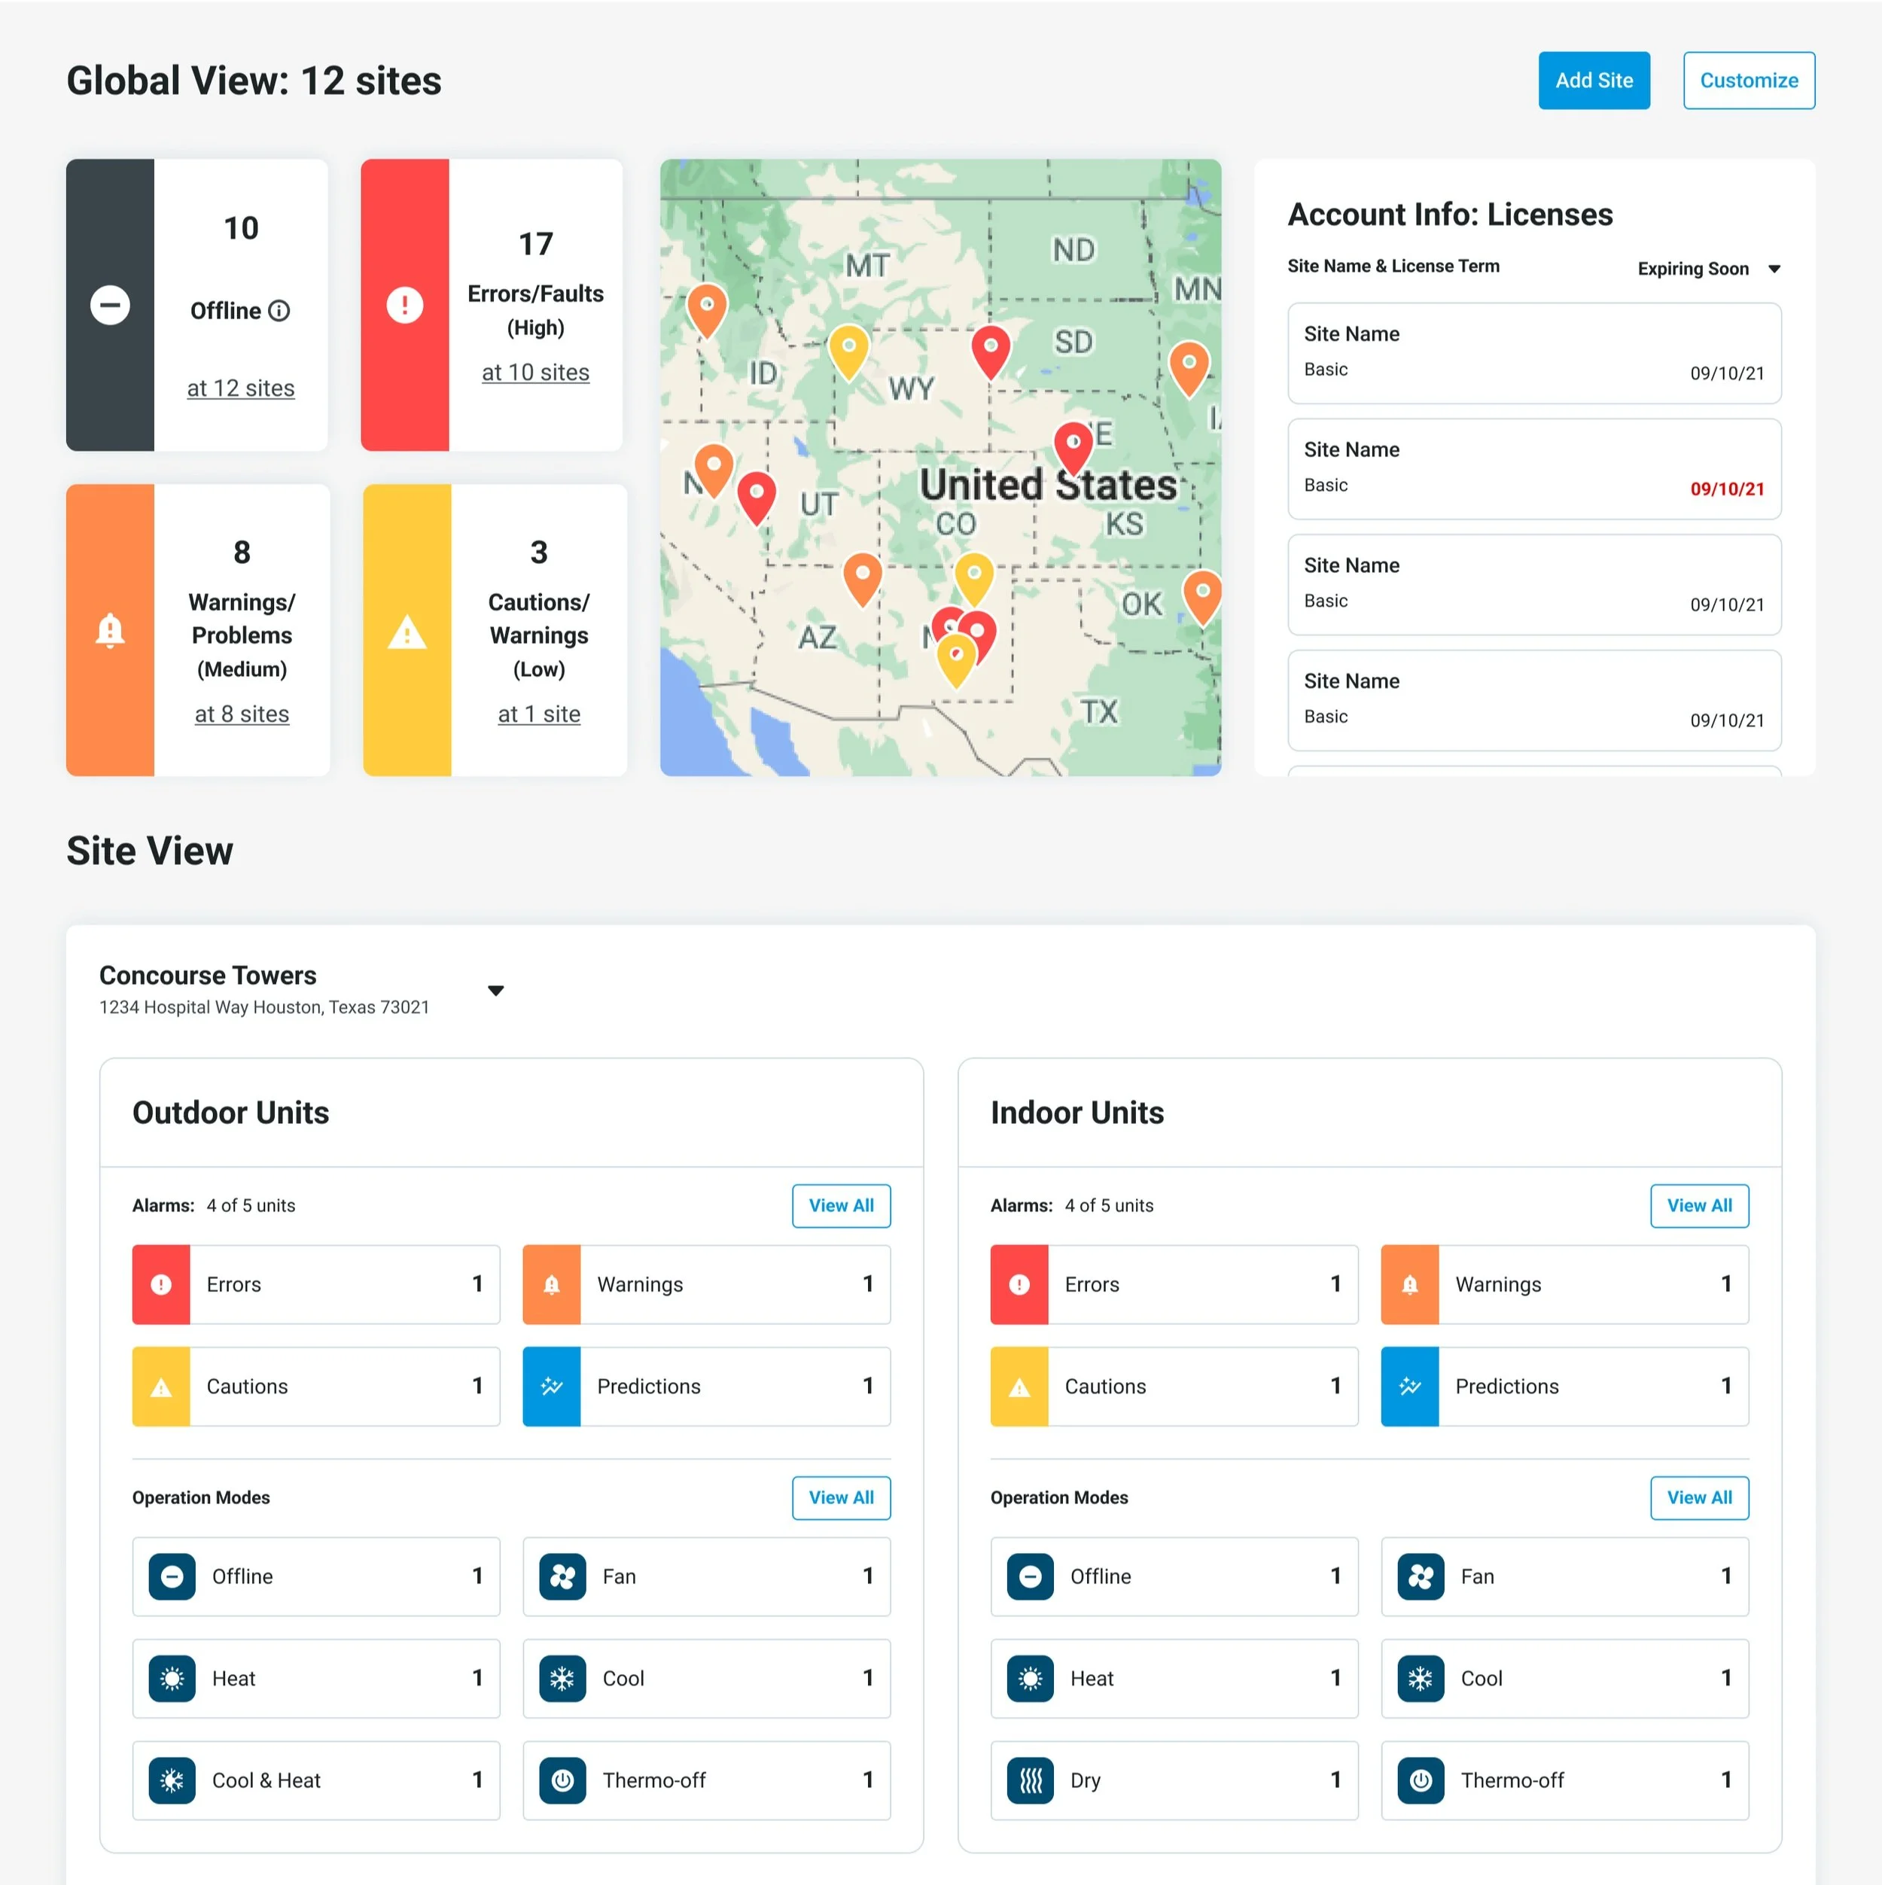Click the Indoor Units Heat sun icon
1882x1885 pixels.
tap(1031, 1678)
